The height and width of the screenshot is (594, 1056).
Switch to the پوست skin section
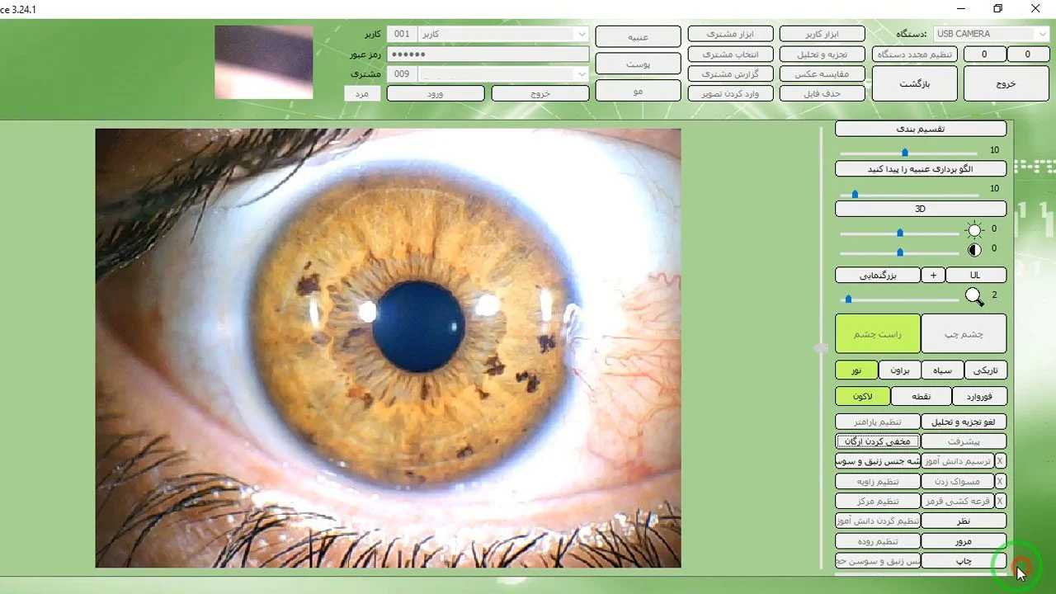coord(638,64)
